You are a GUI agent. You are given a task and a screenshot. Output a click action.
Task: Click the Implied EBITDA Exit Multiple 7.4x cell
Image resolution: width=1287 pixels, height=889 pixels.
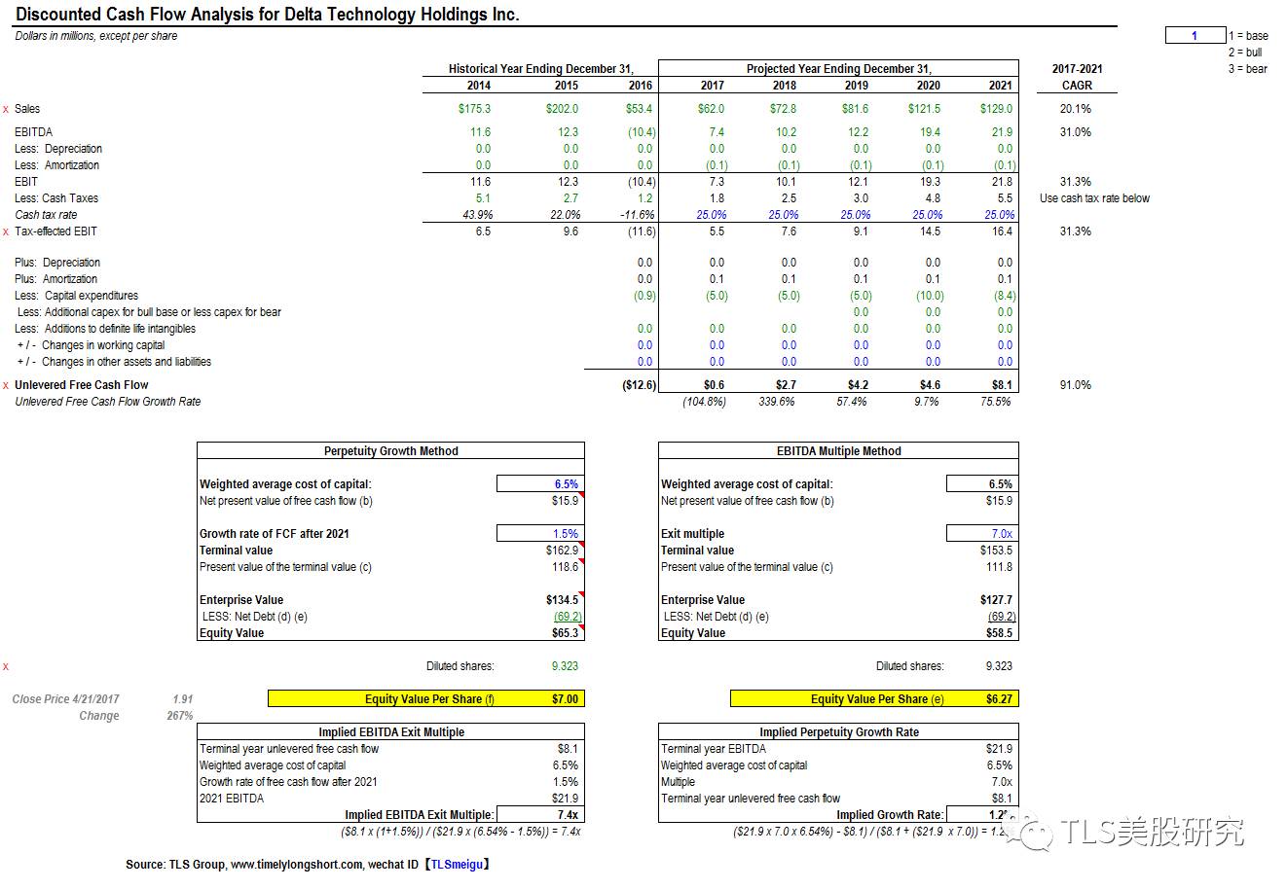click(540, 814)
